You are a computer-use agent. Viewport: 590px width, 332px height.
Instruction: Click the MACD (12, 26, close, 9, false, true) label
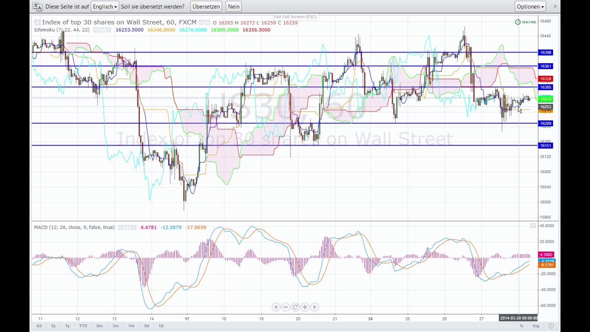74,227
